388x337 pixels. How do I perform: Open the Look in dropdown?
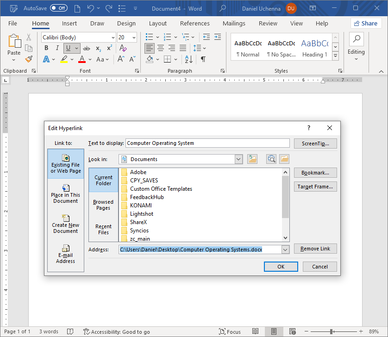[238, 159]
